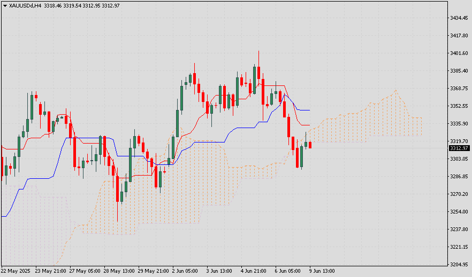Image resolution: width=472 pixels, height=277 pixels.
Task: Click the 3 Jun 13:00 time label
Action: (219, 271)
